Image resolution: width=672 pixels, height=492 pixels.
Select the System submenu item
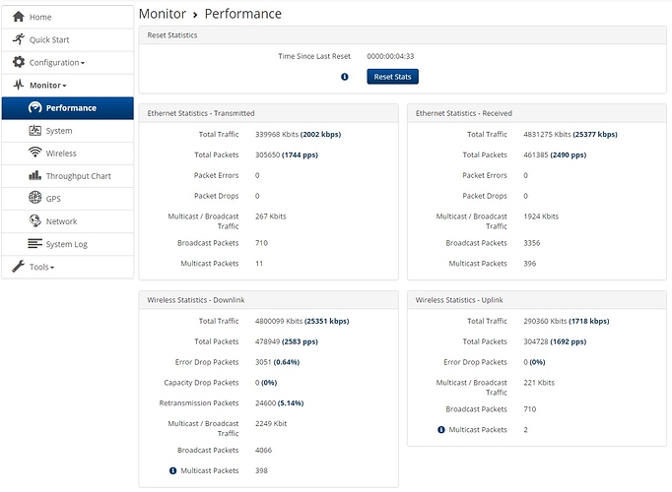(68, 131)
